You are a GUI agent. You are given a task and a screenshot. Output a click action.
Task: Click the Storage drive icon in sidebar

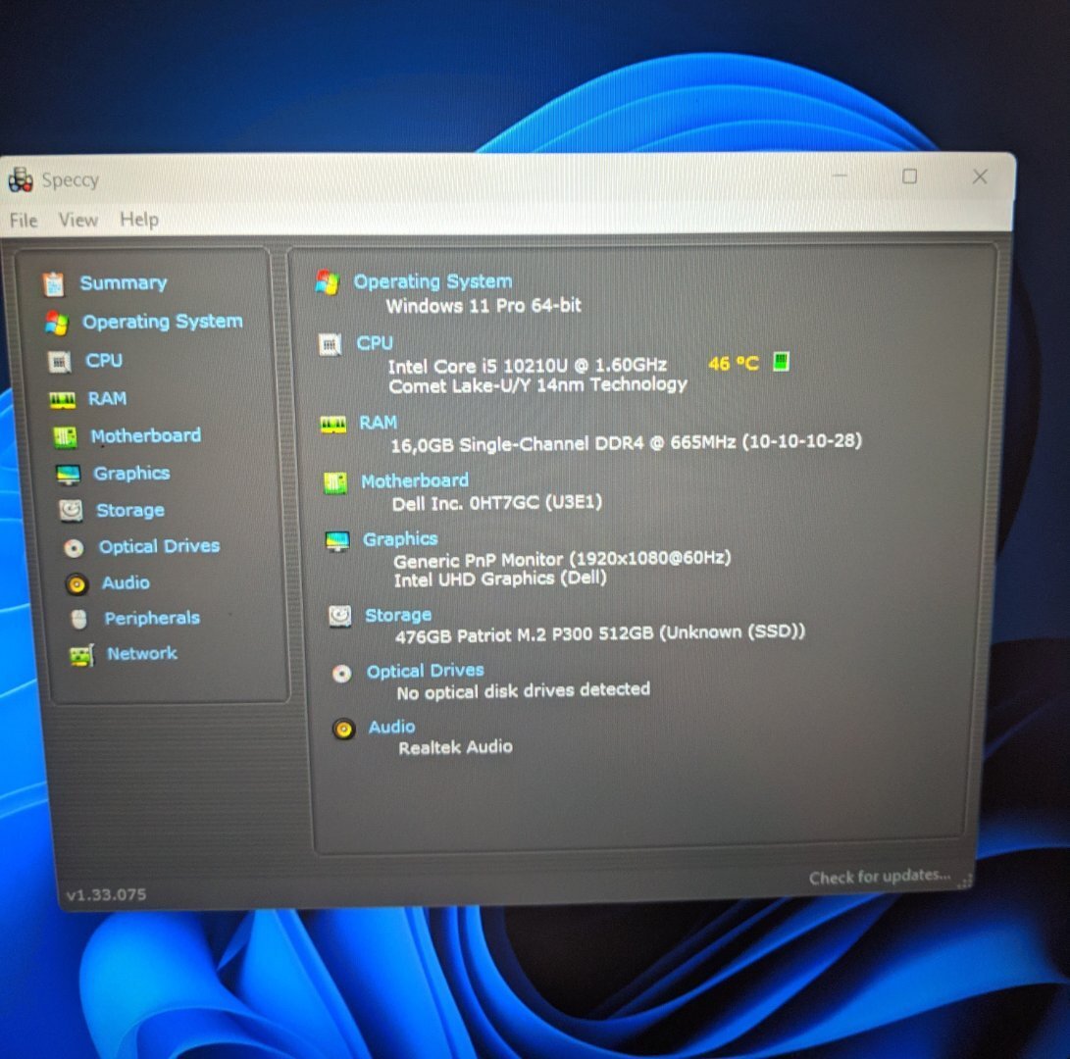pyautogui.click(x=71, y=511)
